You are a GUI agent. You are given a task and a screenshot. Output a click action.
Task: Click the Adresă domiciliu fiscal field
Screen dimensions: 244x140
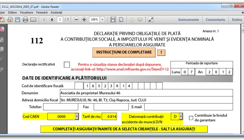(146, 100)
